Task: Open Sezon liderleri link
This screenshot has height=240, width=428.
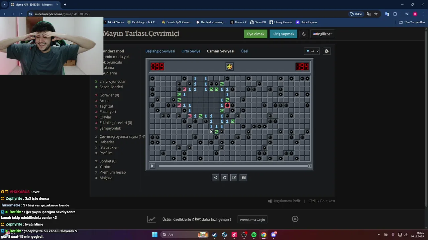Action: click(x=111, y=87)
